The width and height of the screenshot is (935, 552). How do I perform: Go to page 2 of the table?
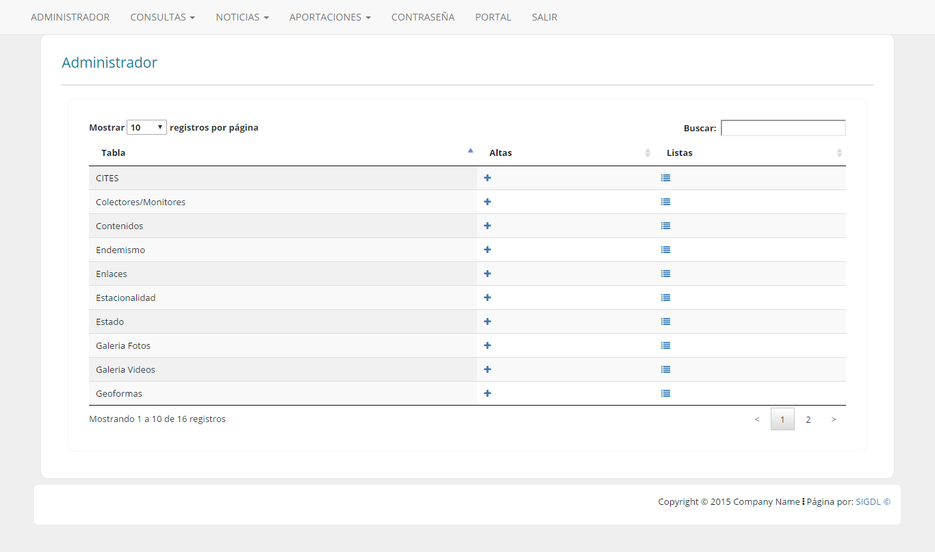pos(808,419)
